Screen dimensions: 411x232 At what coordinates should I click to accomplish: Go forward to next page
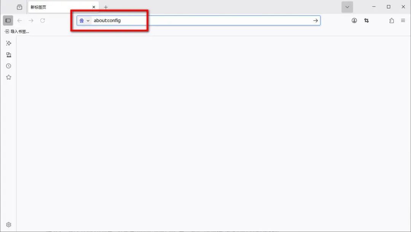tap(31, 21)
